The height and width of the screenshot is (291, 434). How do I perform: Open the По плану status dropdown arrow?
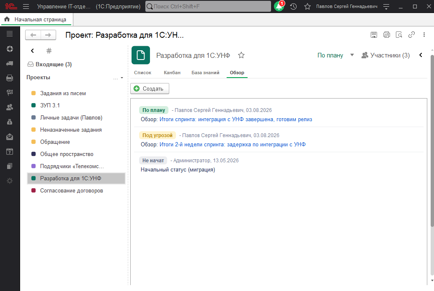tap(352, 55)
